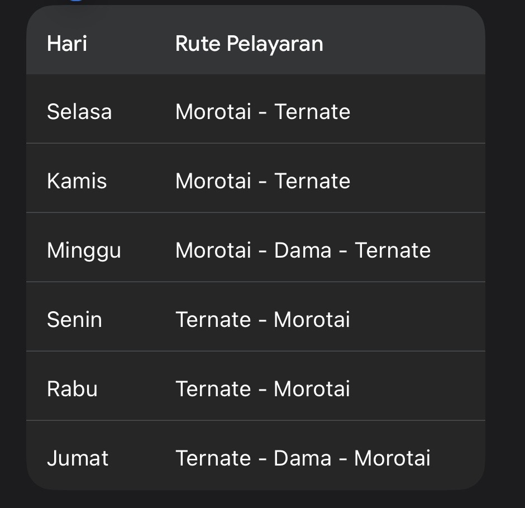The height and width of the screenshot is (508, 525).
Task: Click the word "Pelayaran" in the header
Action: coord(274,44)
